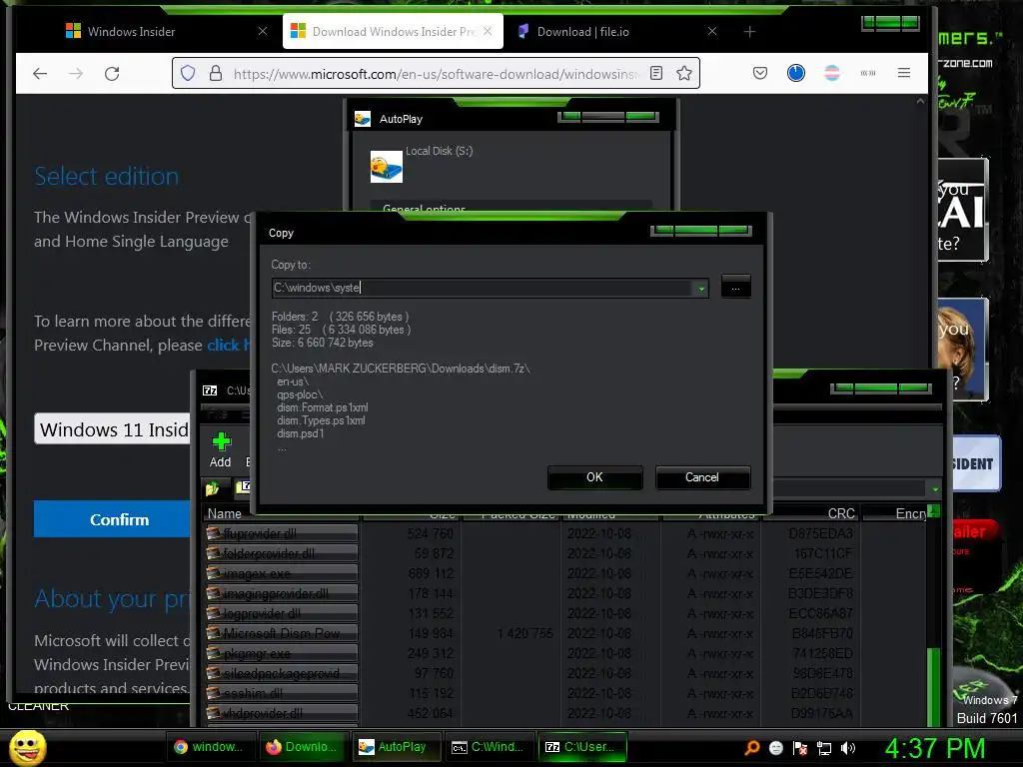Select vhdprovider.dll in the file list
Viewport: 1023px width, 767px height.
[x=282, y=713]
